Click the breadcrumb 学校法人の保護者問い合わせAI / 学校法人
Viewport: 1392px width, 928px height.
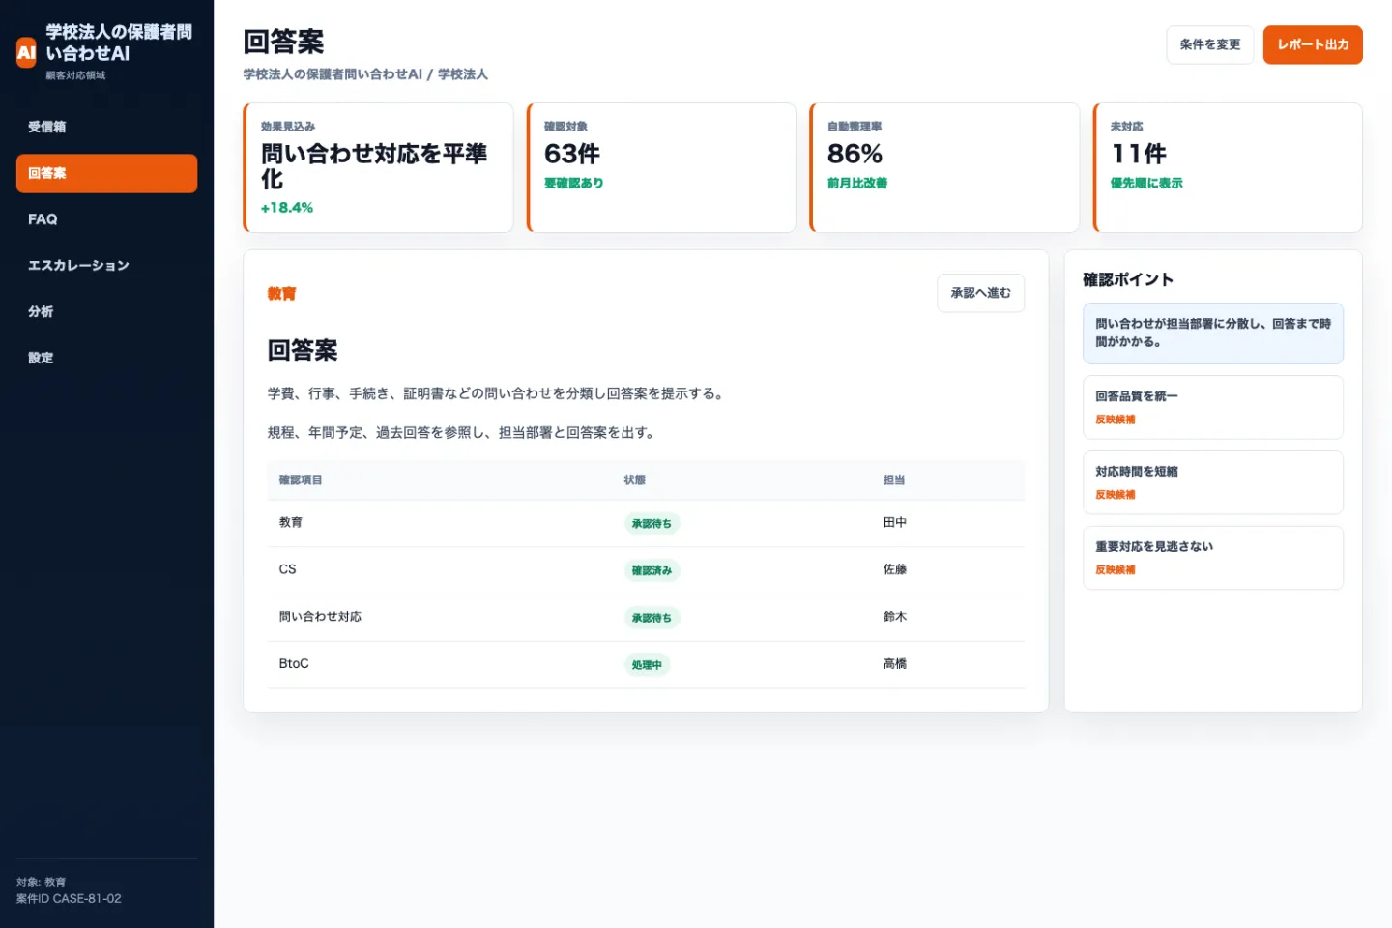365,74
